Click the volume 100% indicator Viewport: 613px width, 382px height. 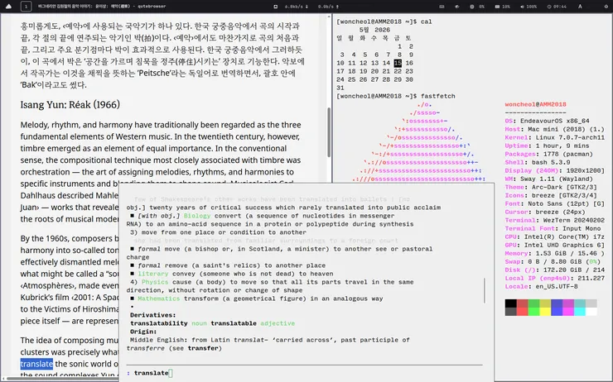[529, 7]
